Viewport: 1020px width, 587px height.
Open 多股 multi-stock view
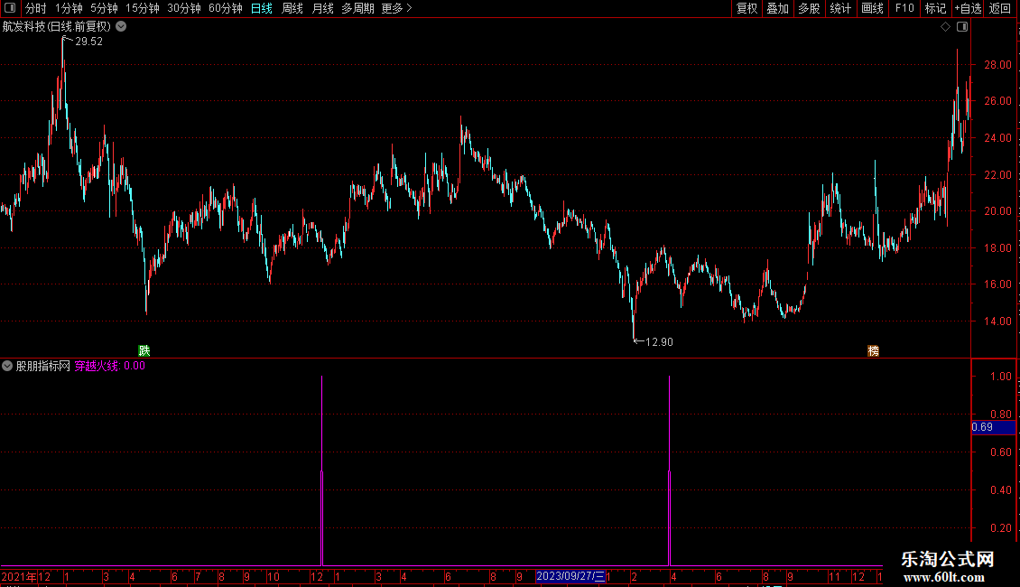tap(809, 8)
